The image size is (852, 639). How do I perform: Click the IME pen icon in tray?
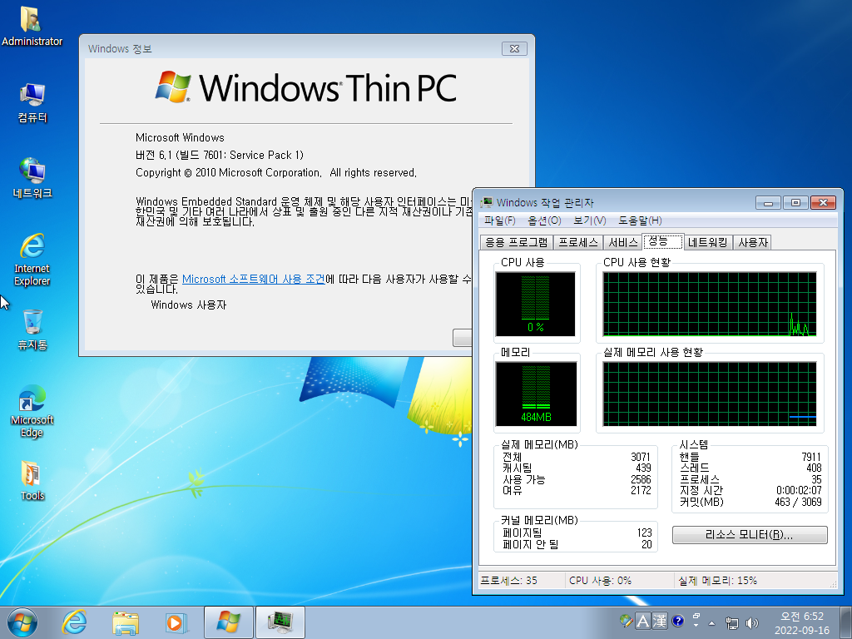(626, 621)
